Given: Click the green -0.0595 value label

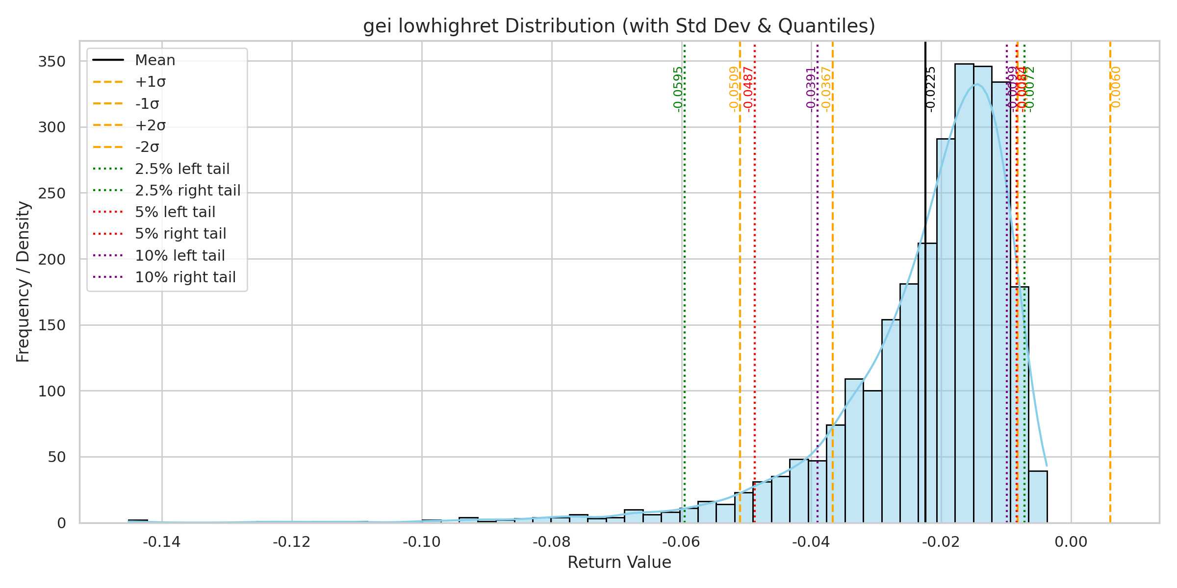Looking at the screenshot, I should (678, 89).
